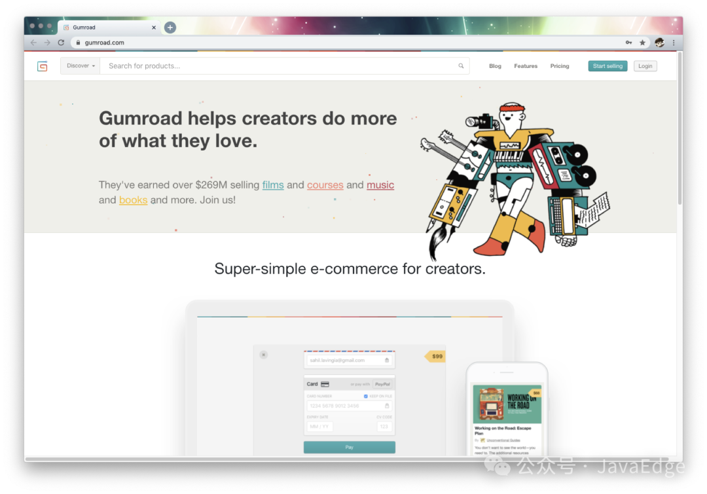Open the Blog page
The image size is (707, 494).
click(x=495, y=66)
